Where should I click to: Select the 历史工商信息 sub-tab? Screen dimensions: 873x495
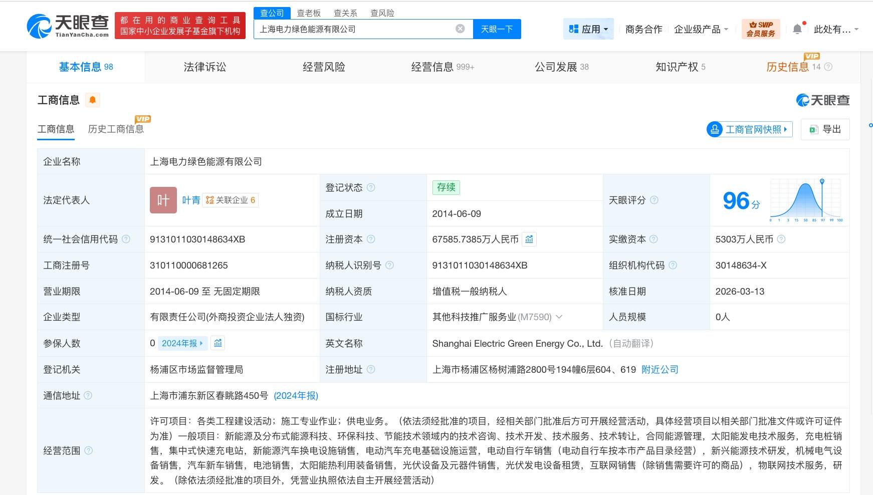[x=116, y=129]
